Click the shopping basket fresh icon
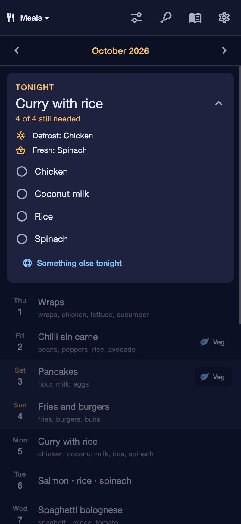Viewport: 241px width, 524px height. 20,150
